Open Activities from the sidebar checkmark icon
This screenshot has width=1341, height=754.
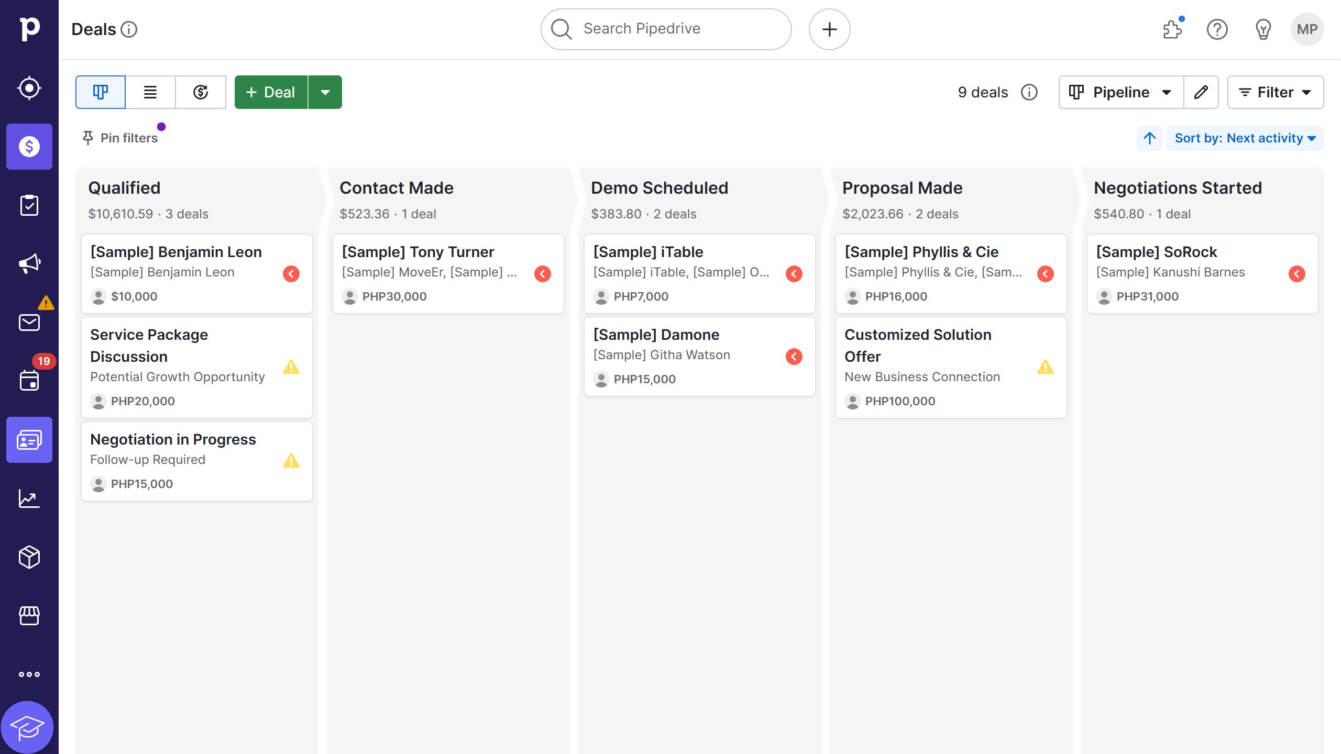[29, 205]
